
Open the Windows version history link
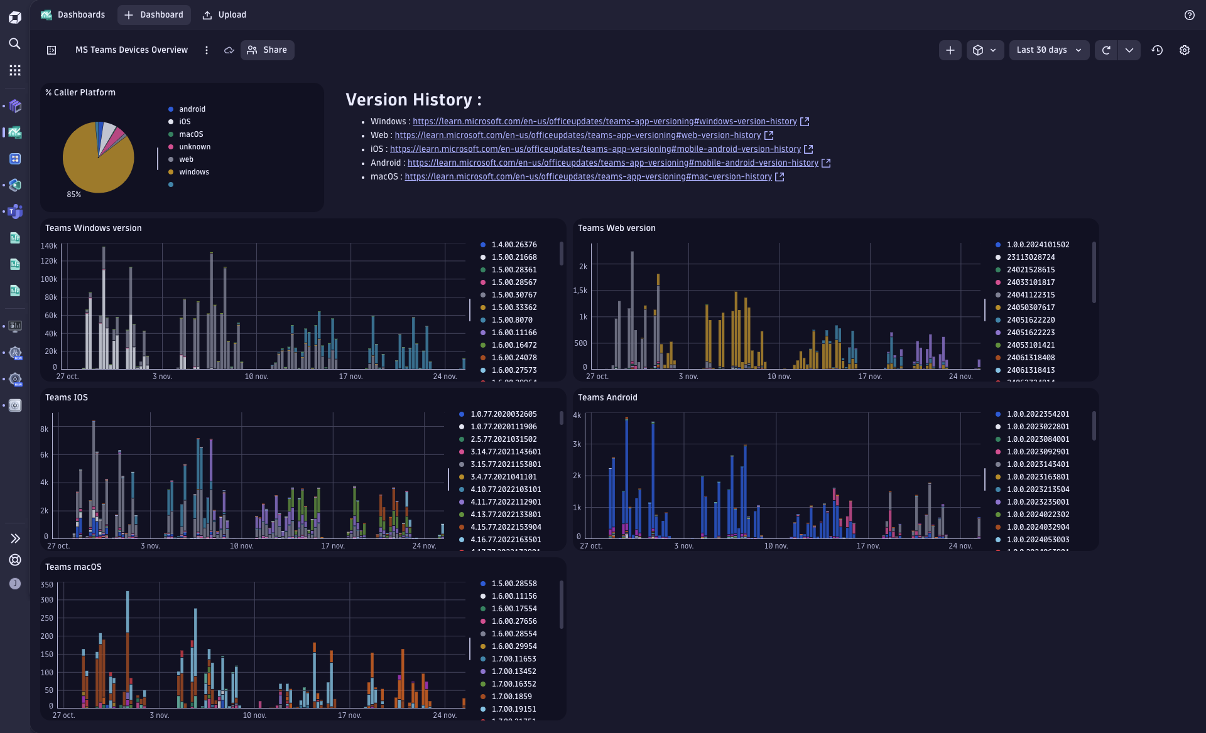coord(604,122)
